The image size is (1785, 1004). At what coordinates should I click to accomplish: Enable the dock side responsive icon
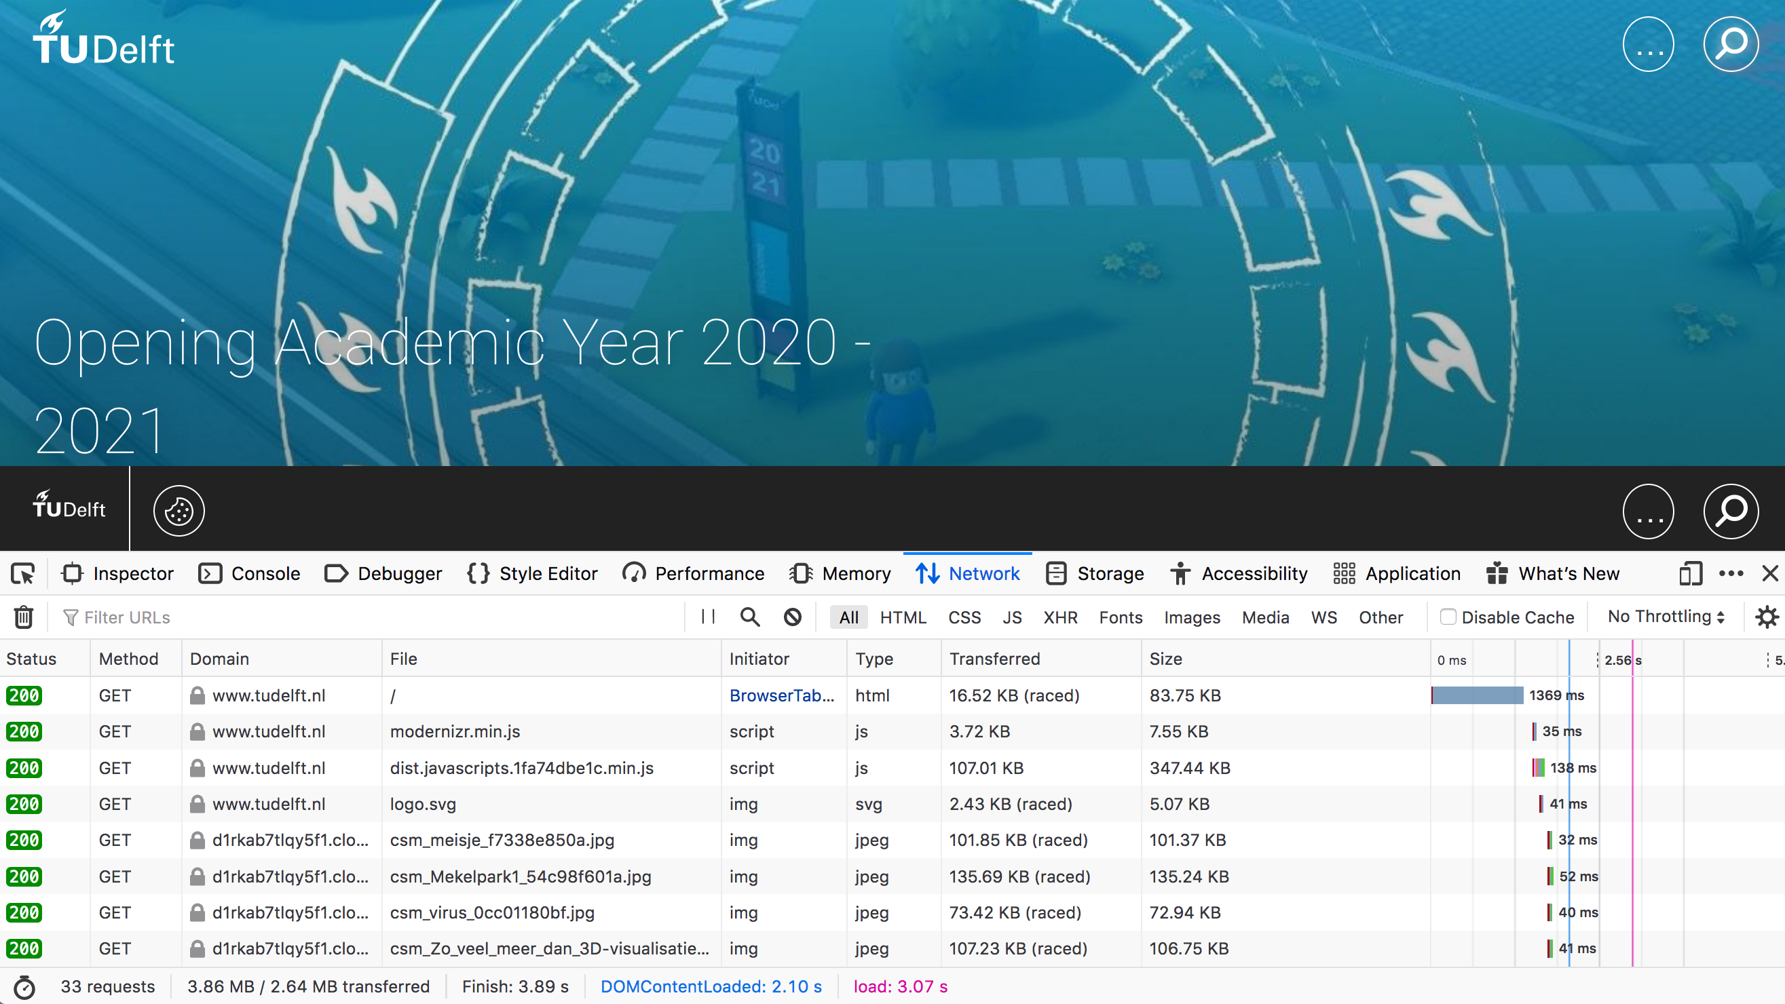click(1689, 574)
